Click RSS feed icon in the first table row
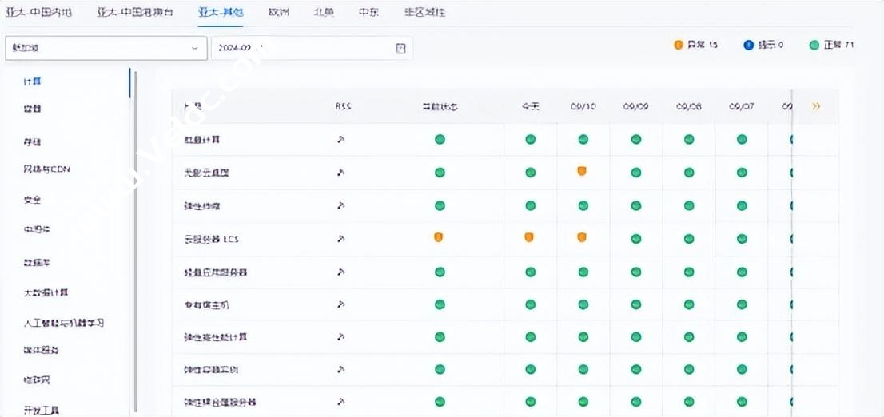Image resolution: width=884 pixels, height=417 pixels. (x=340, y=139)
